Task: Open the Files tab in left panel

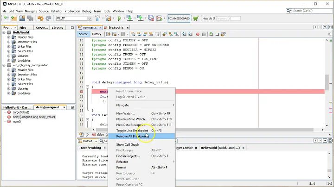Action: coord(23,28)
